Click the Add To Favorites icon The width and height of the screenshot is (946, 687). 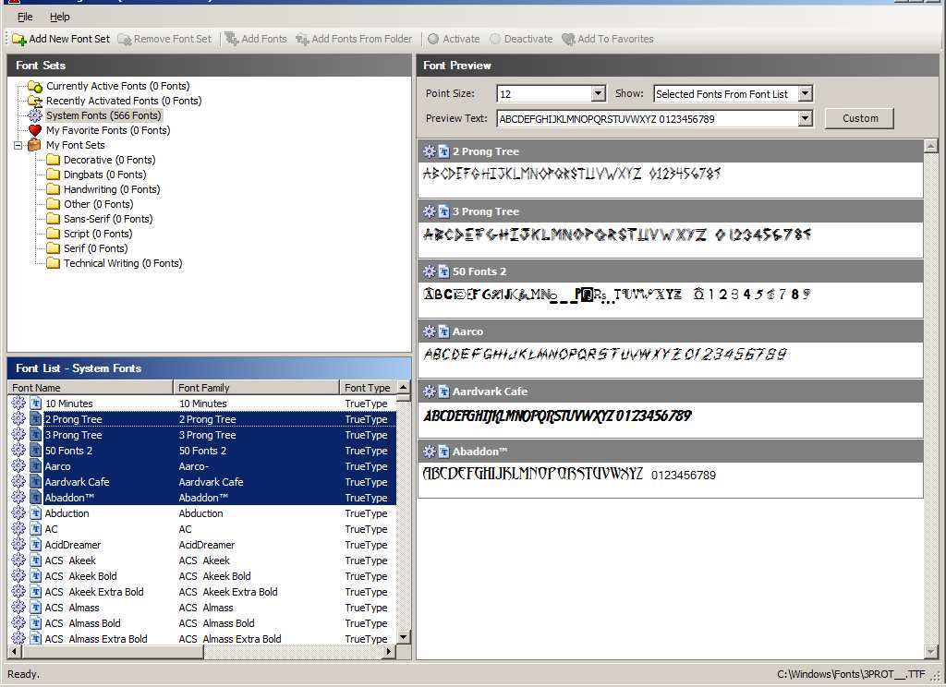568,39
